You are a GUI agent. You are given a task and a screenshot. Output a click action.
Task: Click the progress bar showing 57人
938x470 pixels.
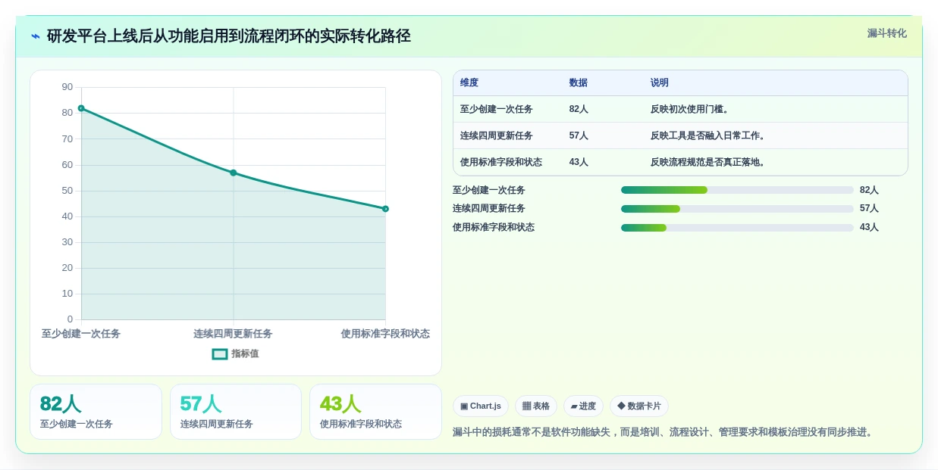(x=737, y=208)
